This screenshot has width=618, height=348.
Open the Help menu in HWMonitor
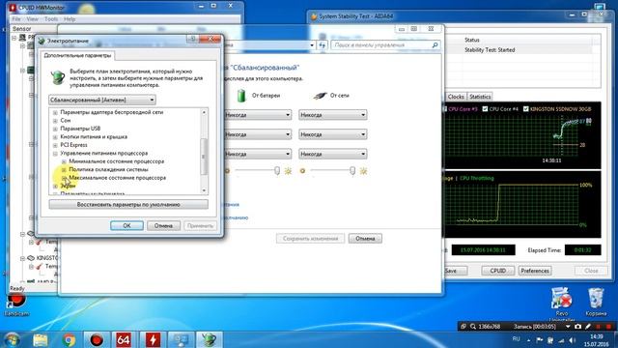[70, 19]
